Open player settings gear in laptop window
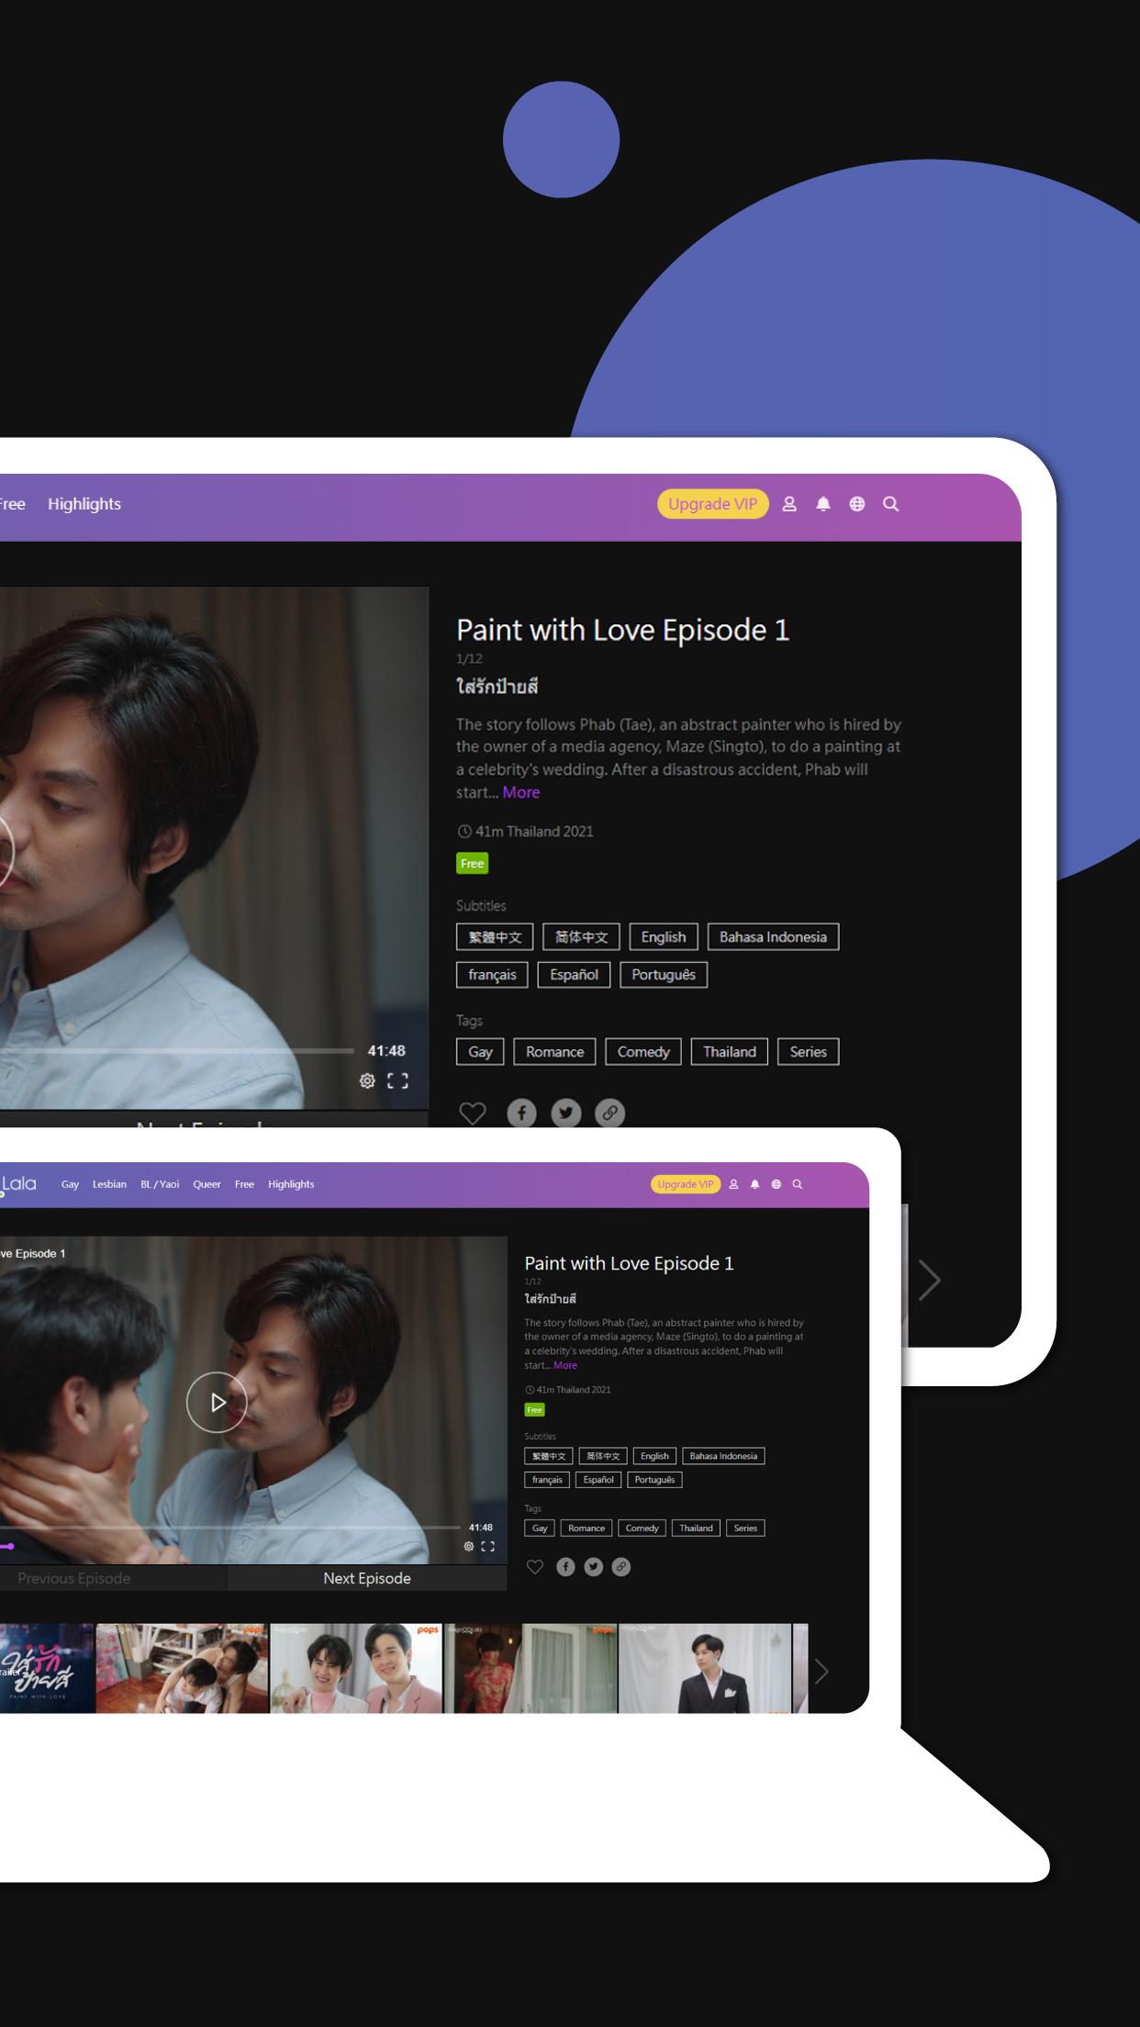The height and width of the screenshot is (2027, 1140). 469,1546
